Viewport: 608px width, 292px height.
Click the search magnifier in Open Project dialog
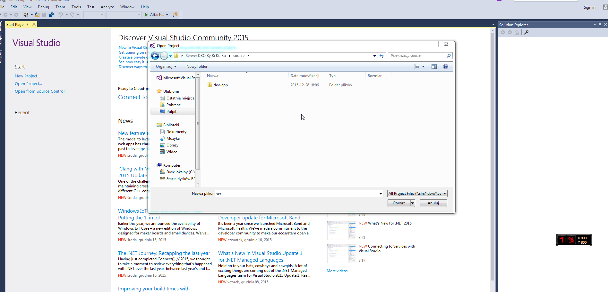coord(449,56)
